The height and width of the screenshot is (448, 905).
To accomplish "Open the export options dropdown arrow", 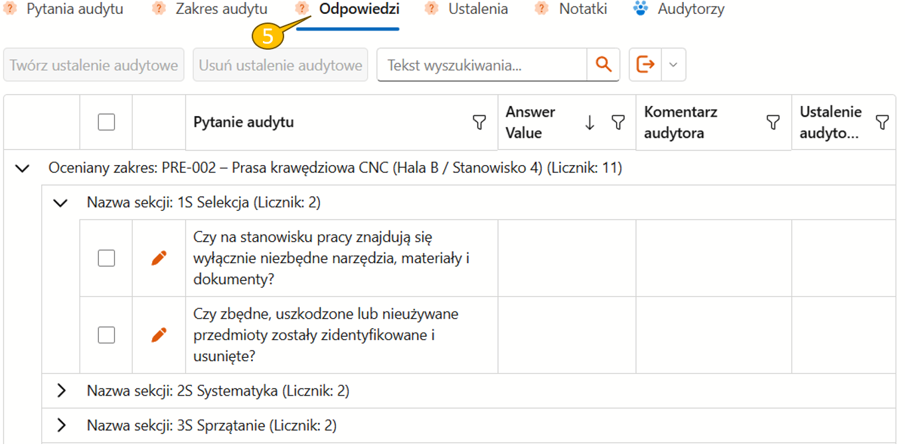I will pos(673,64).
